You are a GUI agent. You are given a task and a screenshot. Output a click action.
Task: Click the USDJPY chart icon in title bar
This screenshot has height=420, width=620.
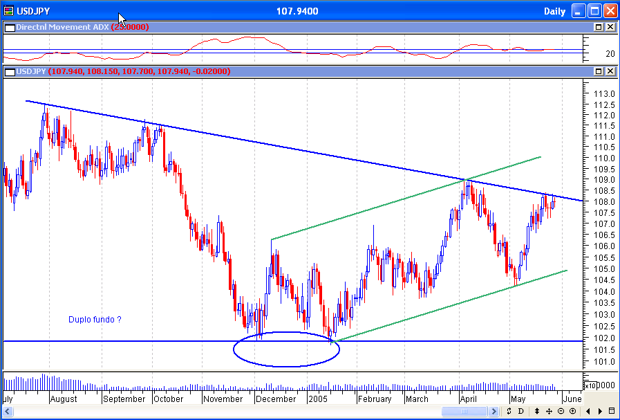tap(10, 10)
